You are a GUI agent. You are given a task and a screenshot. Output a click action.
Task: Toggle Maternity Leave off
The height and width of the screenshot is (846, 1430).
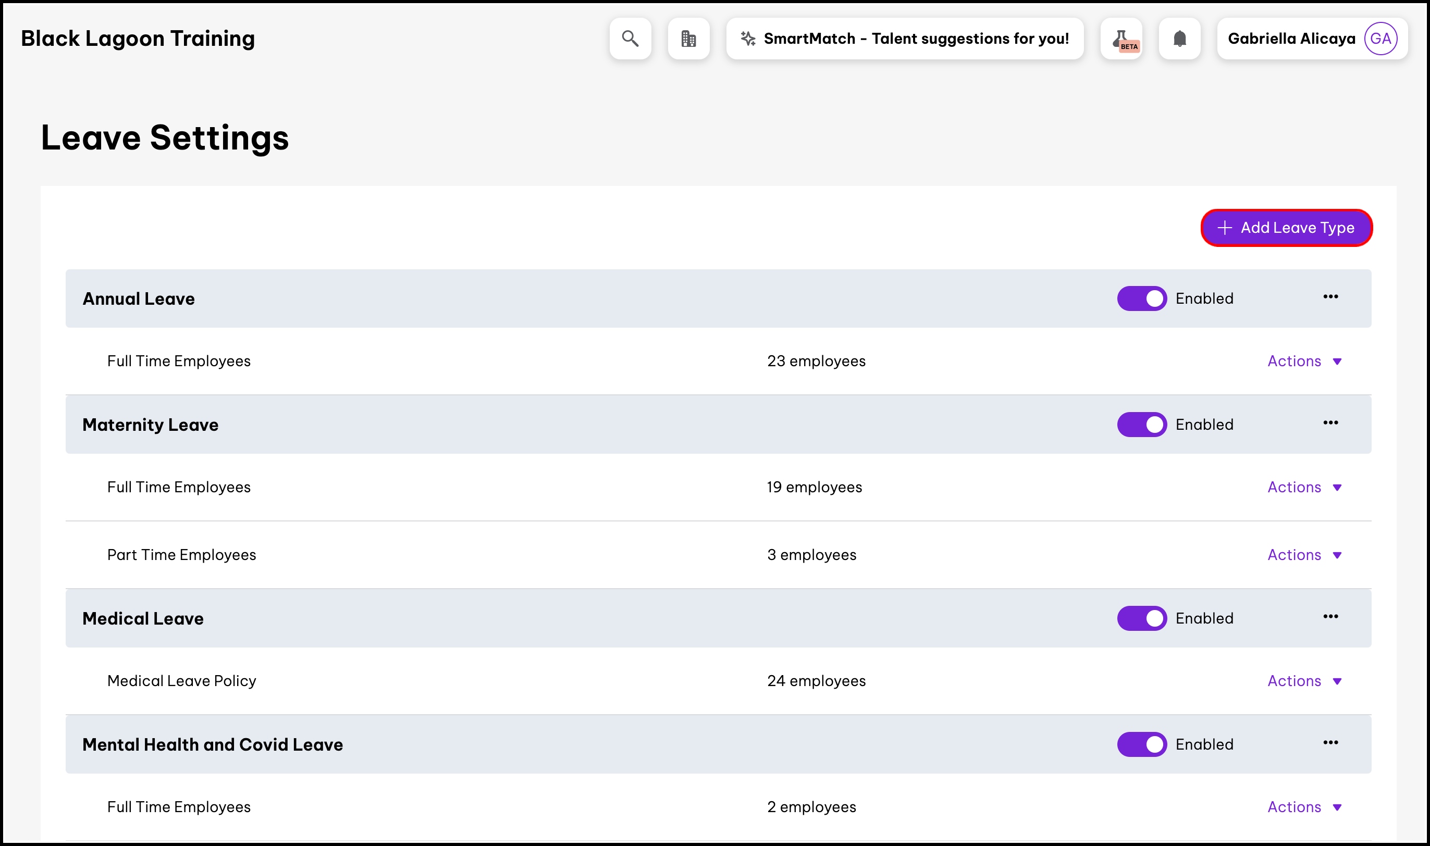point(1141,425)
